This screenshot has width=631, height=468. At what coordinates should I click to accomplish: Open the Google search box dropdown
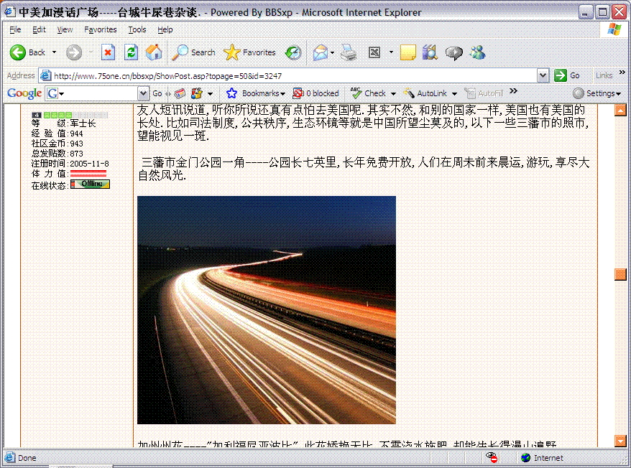[x=144, y=93]
